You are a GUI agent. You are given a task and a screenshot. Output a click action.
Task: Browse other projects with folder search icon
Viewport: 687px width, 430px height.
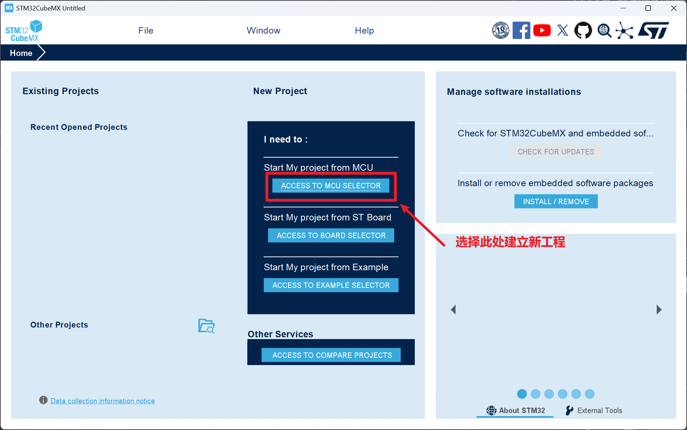(x=206, y=326)
